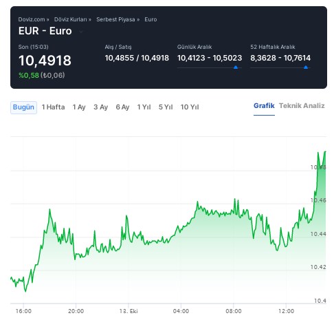Switch chart to 1 Yıl range

(144, 107)
